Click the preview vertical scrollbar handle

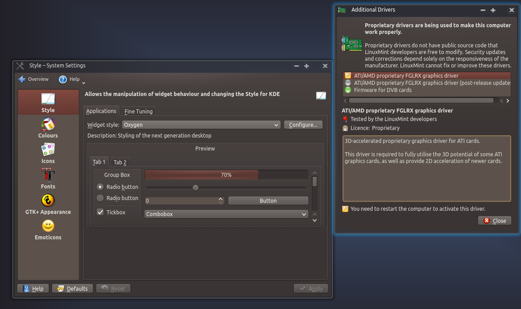pyautogui.click(x=314, y=182)
